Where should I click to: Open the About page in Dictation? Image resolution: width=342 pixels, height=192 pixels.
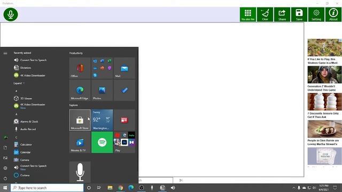(333, 14)
